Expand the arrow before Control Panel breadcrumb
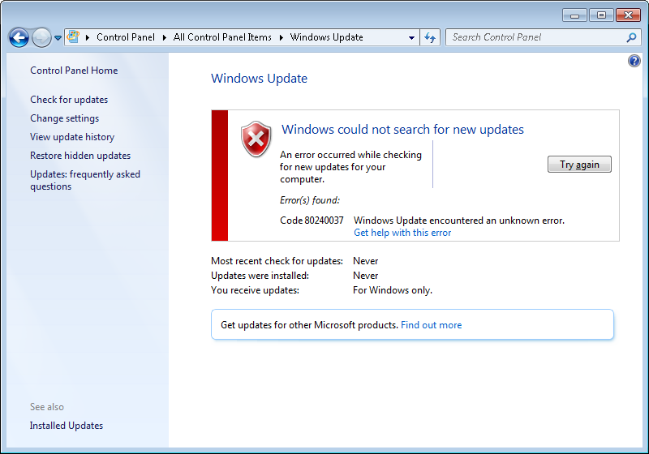This screenshot has height=454, width=649. (x=88, y=37)
